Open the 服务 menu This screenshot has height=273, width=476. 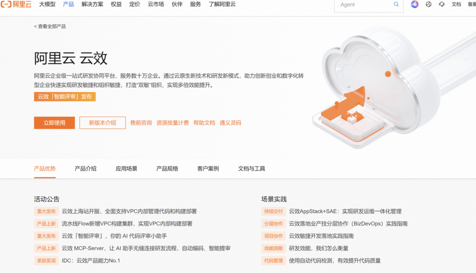[196, 4]
